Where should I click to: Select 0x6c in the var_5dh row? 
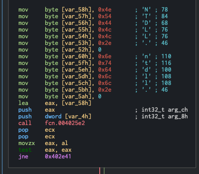coord(105,77)
